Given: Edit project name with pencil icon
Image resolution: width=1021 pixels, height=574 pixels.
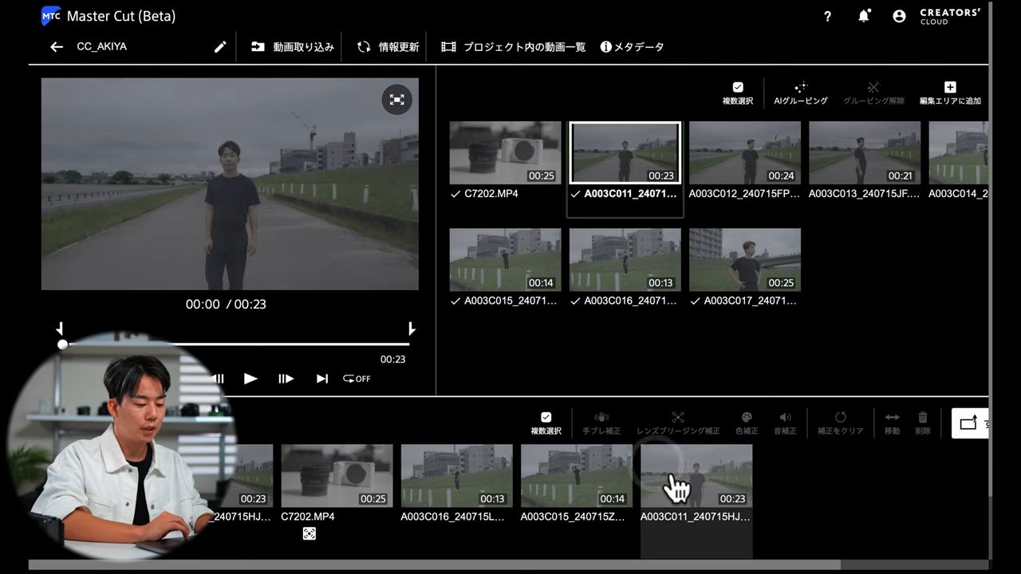Looking at the screenshot, I should 220,47.
